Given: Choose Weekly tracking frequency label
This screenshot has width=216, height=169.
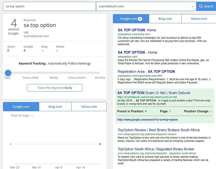Looking at the screenshot, I should pos(54,78).
